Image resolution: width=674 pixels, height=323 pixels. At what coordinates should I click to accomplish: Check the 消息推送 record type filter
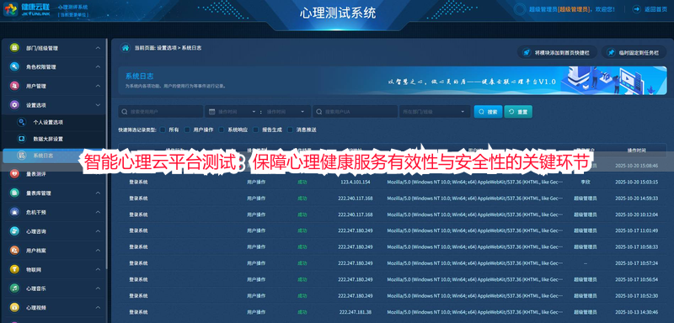point(290,130)
